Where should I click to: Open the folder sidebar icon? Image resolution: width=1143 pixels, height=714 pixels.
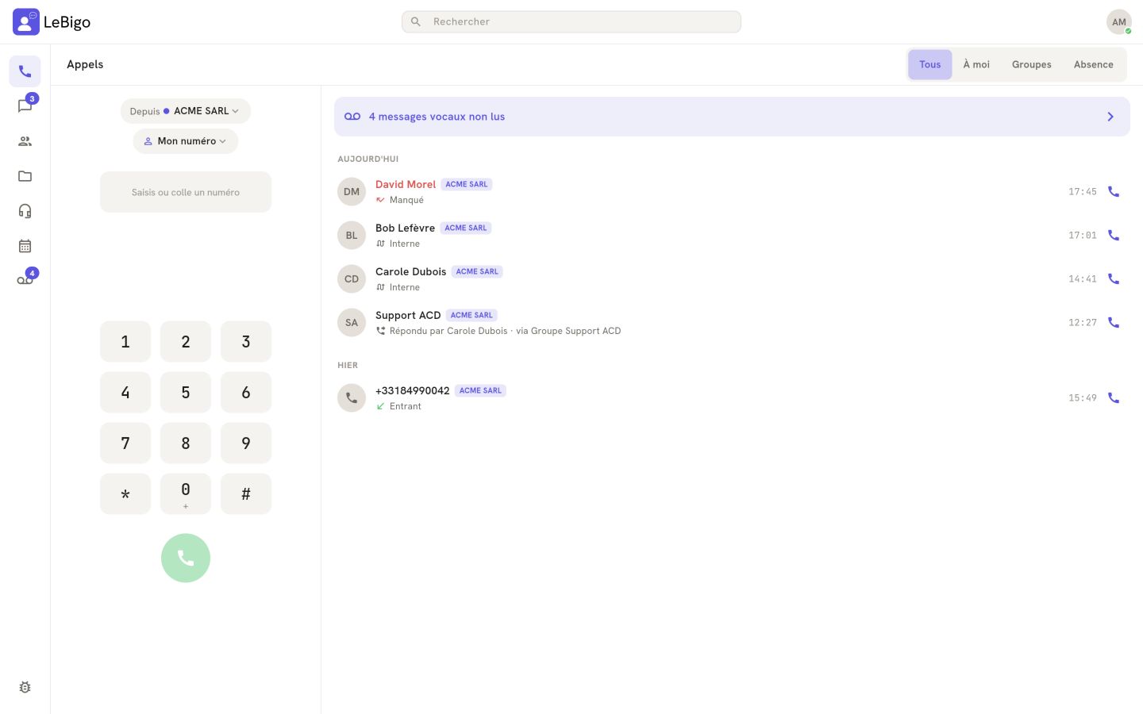pos(25,176)
